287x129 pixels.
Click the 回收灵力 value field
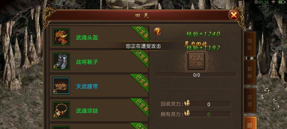coord(209,104)
